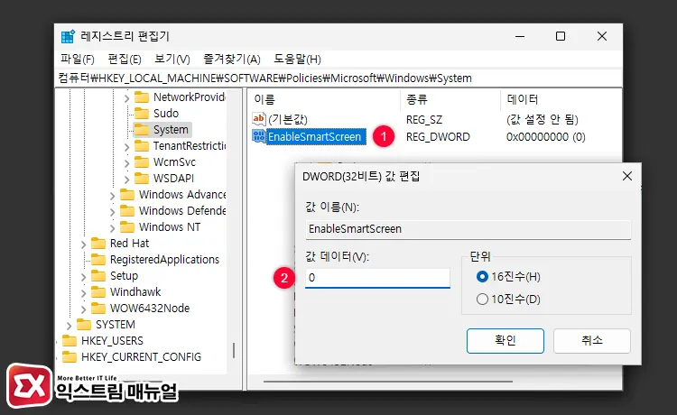Image resolution: width=677 pixels, height=415 pixels.
Task: Click the 값 데이터(V) input field
Action: (x=377, y=278)
